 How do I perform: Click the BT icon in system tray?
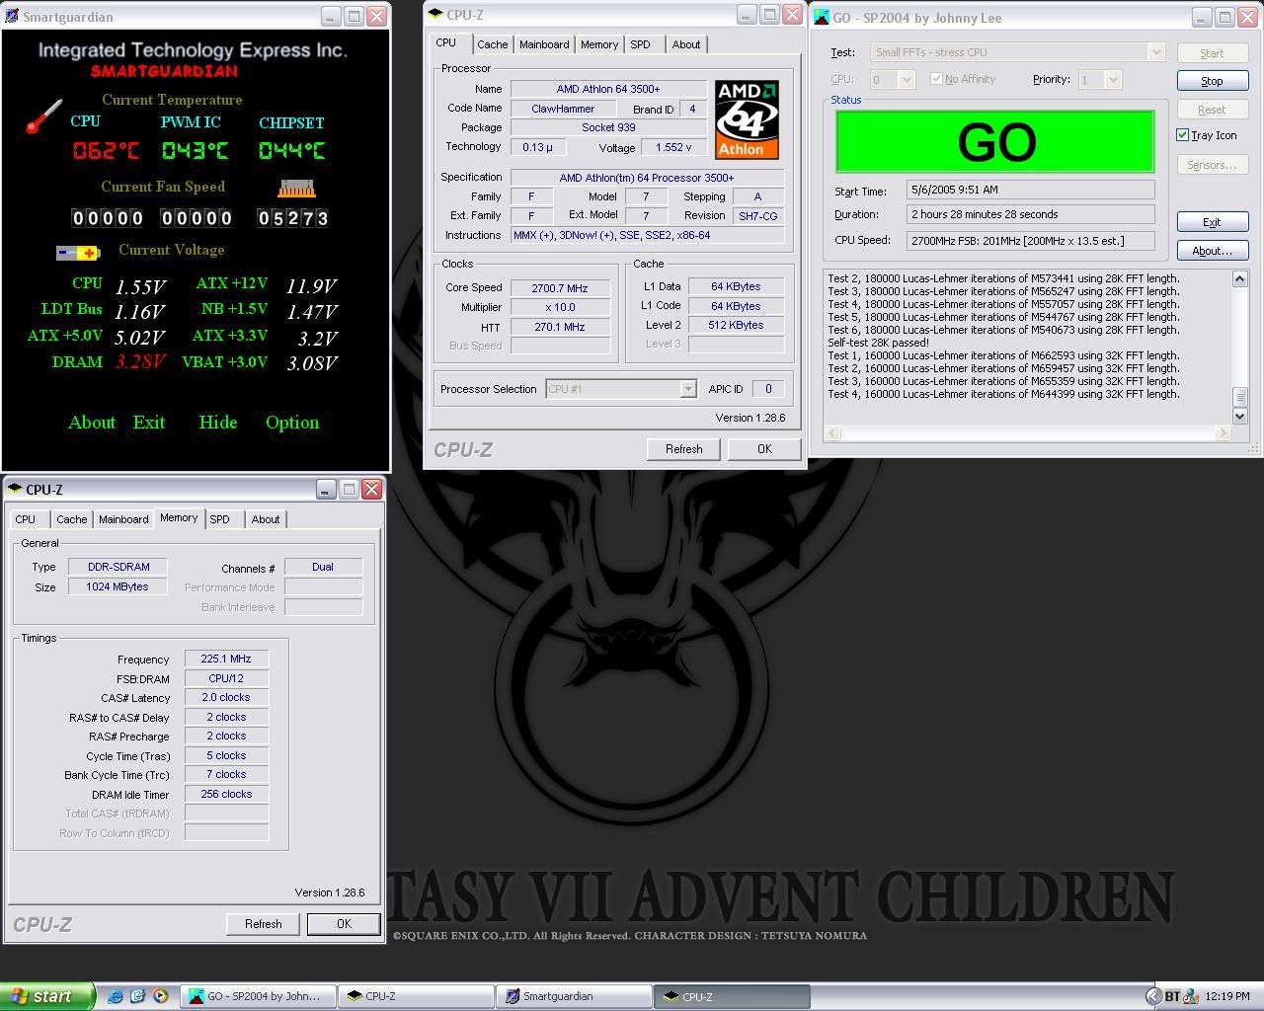1172,996
